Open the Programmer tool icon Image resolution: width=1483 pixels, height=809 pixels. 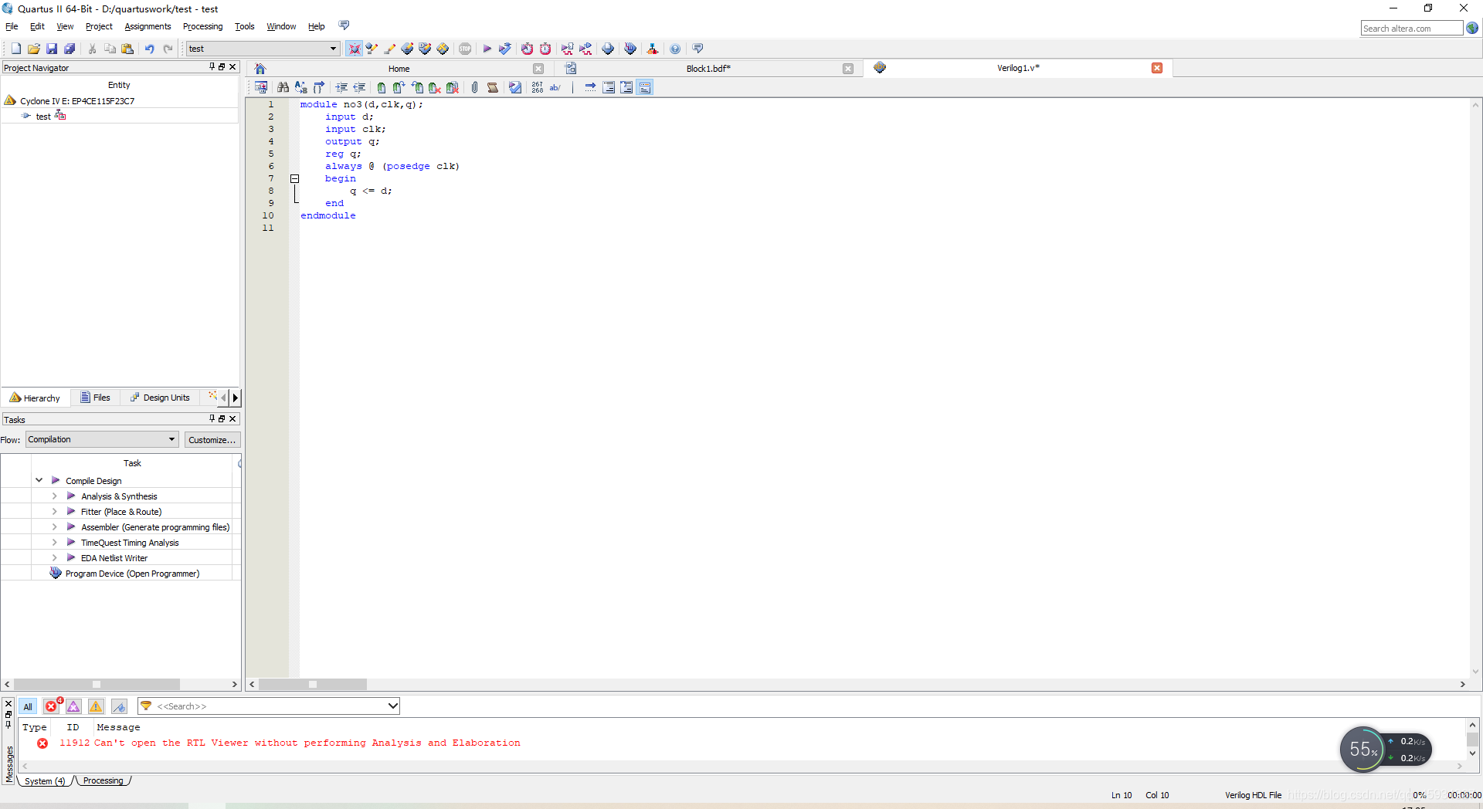pos(630,49)
